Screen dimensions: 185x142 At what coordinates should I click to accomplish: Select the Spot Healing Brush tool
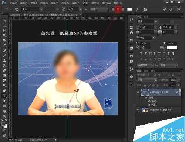[x=4, y=50]
